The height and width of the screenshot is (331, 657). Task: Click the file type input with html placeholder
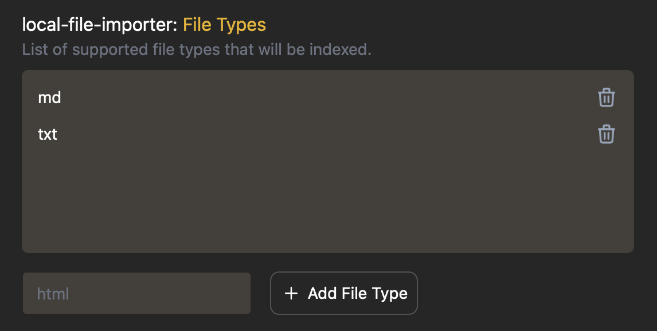tap(136, 293)
